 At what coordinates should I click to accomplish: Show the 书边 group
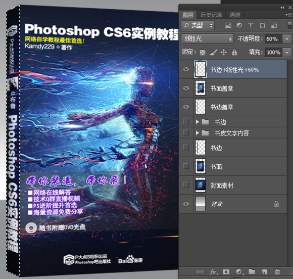(186, 121)
